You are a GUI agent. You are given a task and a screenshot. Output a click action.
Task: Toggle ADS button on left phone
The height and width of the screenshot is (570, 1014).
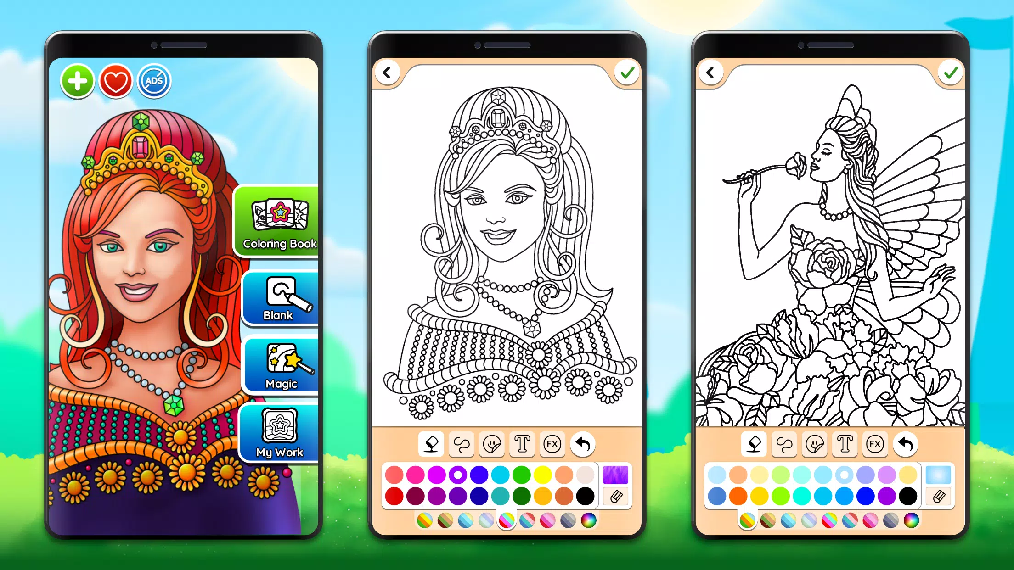[154, 81]
